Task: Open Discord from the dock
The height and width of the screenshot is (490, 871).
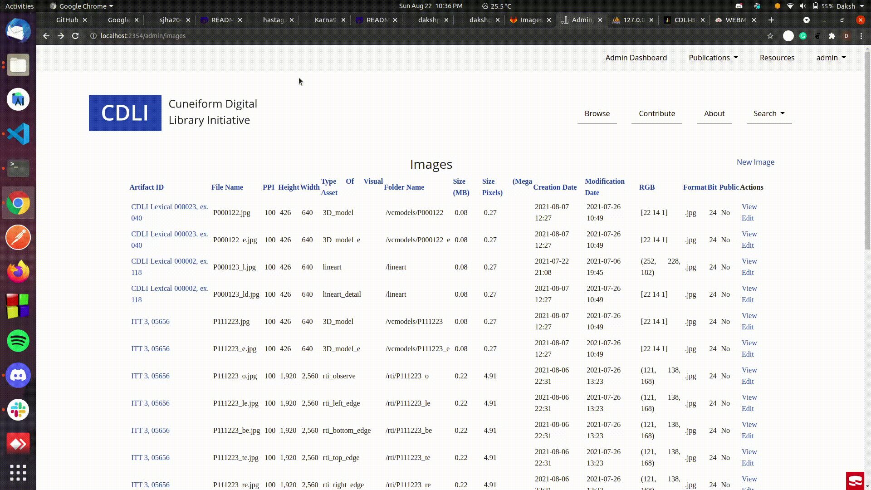Action: click(x=18, y=375)
